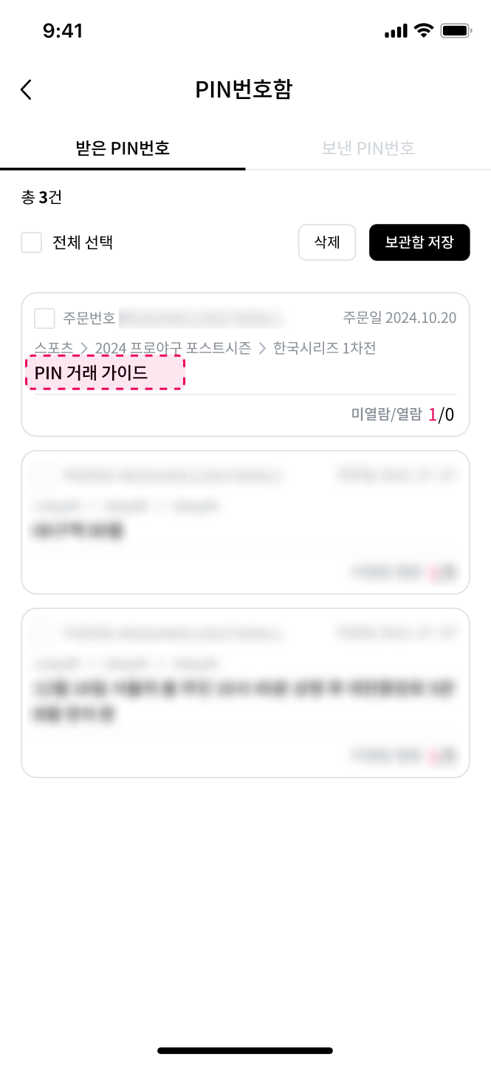Image resolution: width=491 pixels, height=1065 pixels.
Task: Click the chevron before 한국시리즈 1차전
Action: pyautogui.click(x=262, y=348)
